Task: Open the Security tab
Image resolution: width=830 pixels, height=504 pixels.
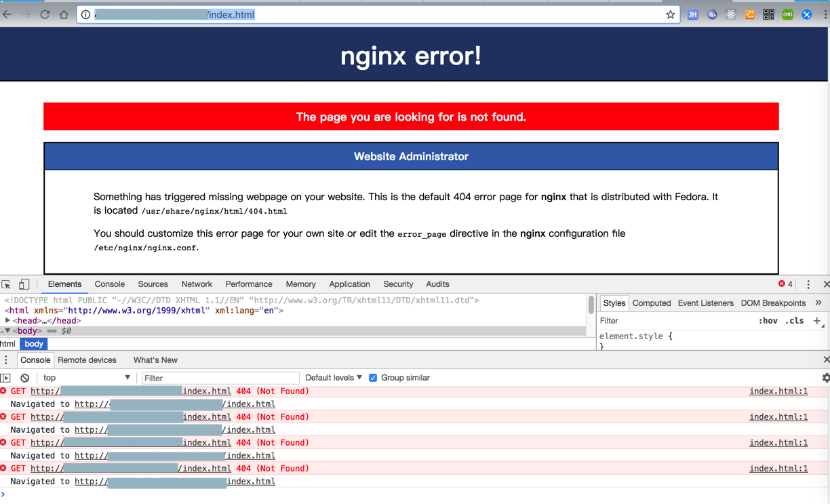Action: click(x=398, y=284)
